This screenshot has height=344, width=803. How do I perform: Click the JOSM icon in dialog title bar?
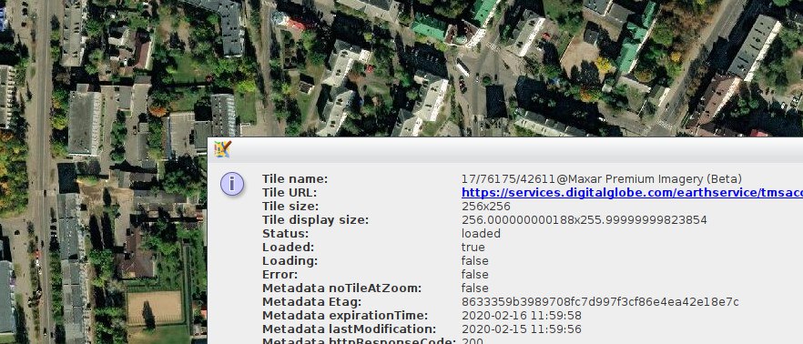223,149
